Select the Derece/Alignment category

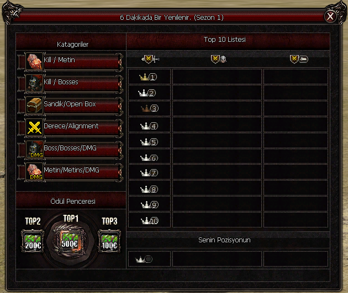tap(71, 128)
